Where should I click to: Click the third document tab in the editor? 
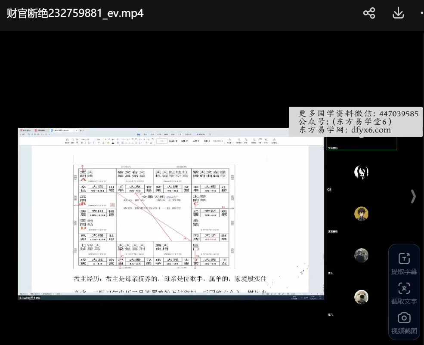click(x=60, y=130)
